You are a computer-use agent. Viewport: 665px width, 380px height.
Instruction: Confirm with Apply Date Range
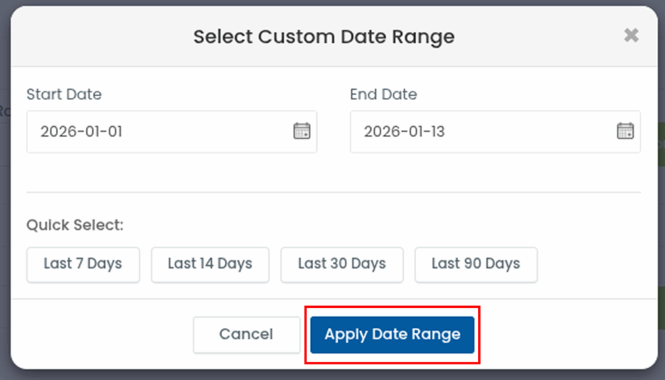tap(392, 335)
